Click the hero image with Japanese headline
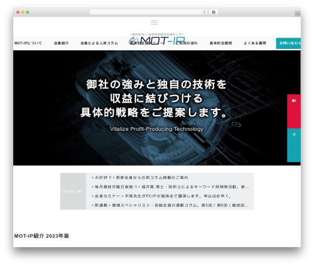The image size is (314, 266). click(157, 108)
